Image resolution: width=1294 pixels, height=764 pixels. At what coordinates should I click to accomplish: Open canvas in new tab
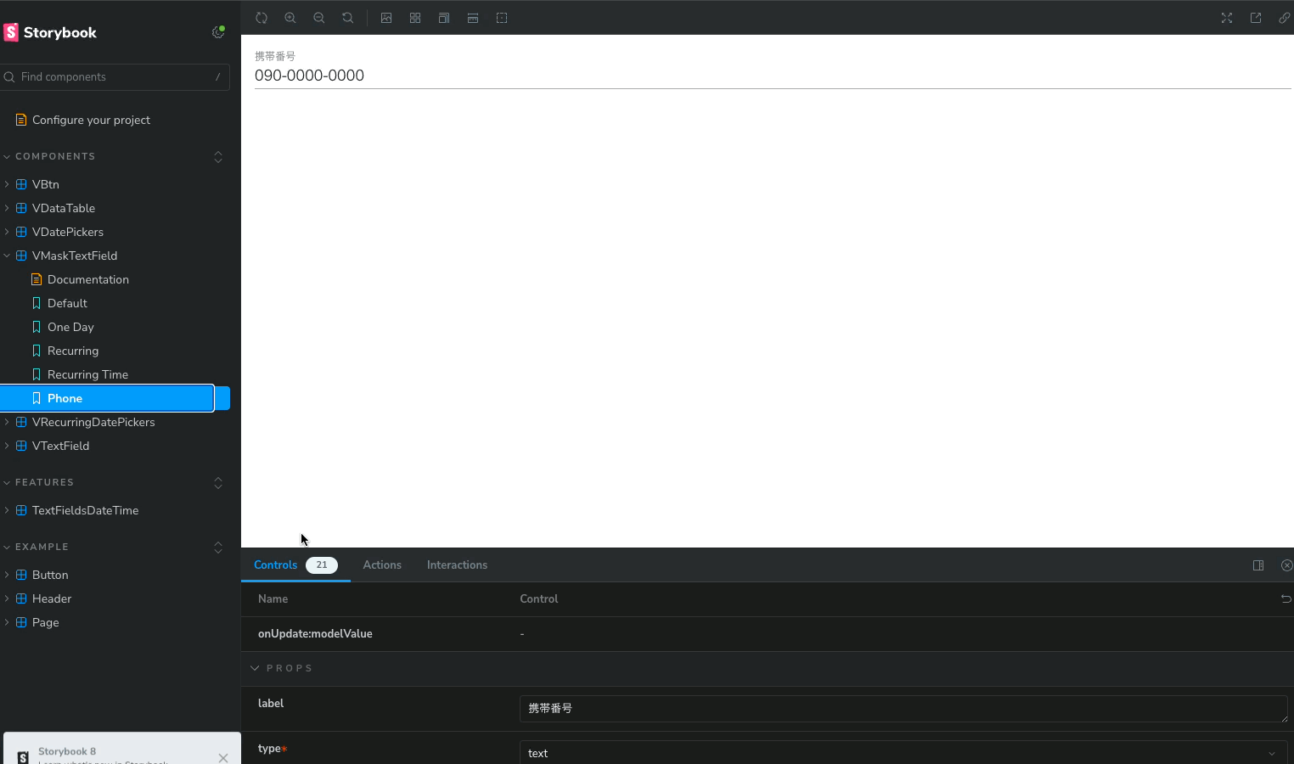[x=1256, y=18]
